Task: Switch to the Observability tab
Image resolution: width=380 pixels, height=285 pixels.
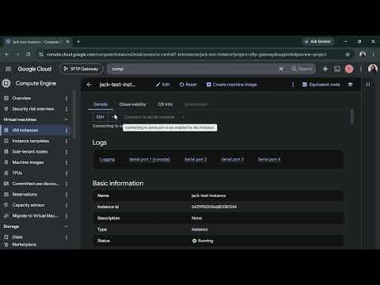Action: tap(132, 104)
